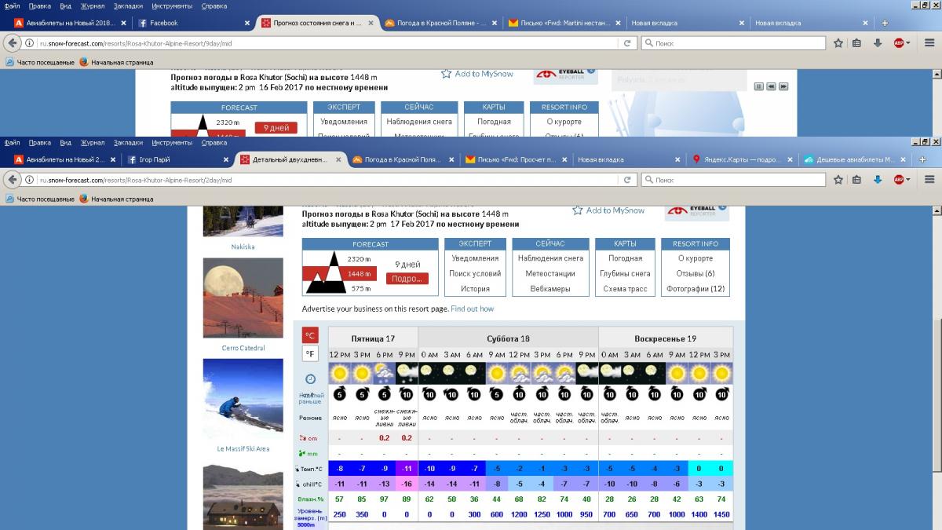Go to next slide in back window slideshow

click(783, 86)
